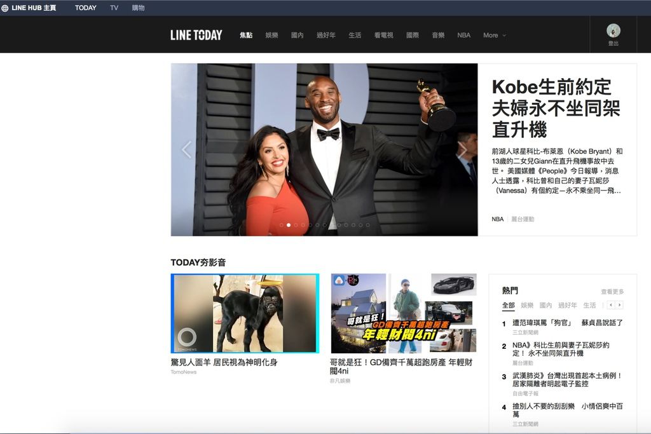This screenshot has width=651, height=434.
Task: Click the 熱門 panel heading
Action: click(510, 290)
